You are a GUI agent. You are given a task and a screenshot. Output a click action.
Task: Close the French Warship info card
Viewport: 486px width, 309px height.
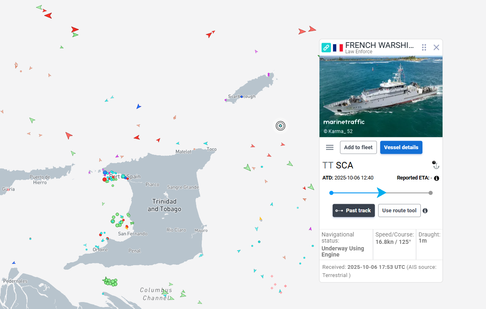coord(436,48)
